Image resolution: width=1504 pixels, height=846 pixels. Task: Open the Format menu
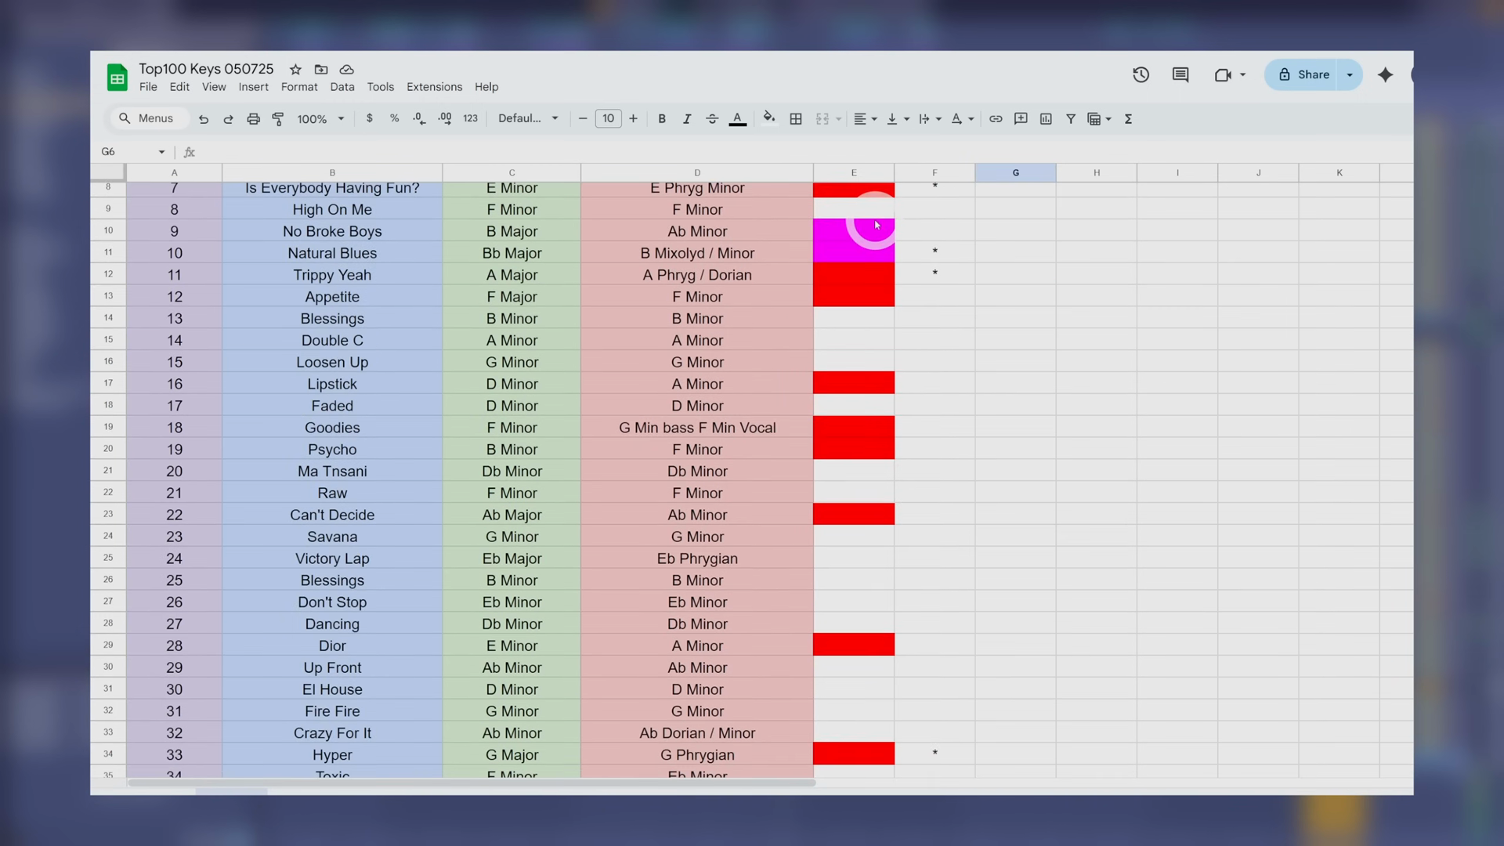pyautogui.click(x=299, y=87)
